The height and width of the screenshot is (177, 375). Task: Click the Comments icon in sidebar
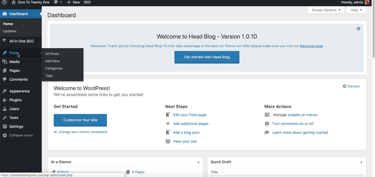[5, 79]
